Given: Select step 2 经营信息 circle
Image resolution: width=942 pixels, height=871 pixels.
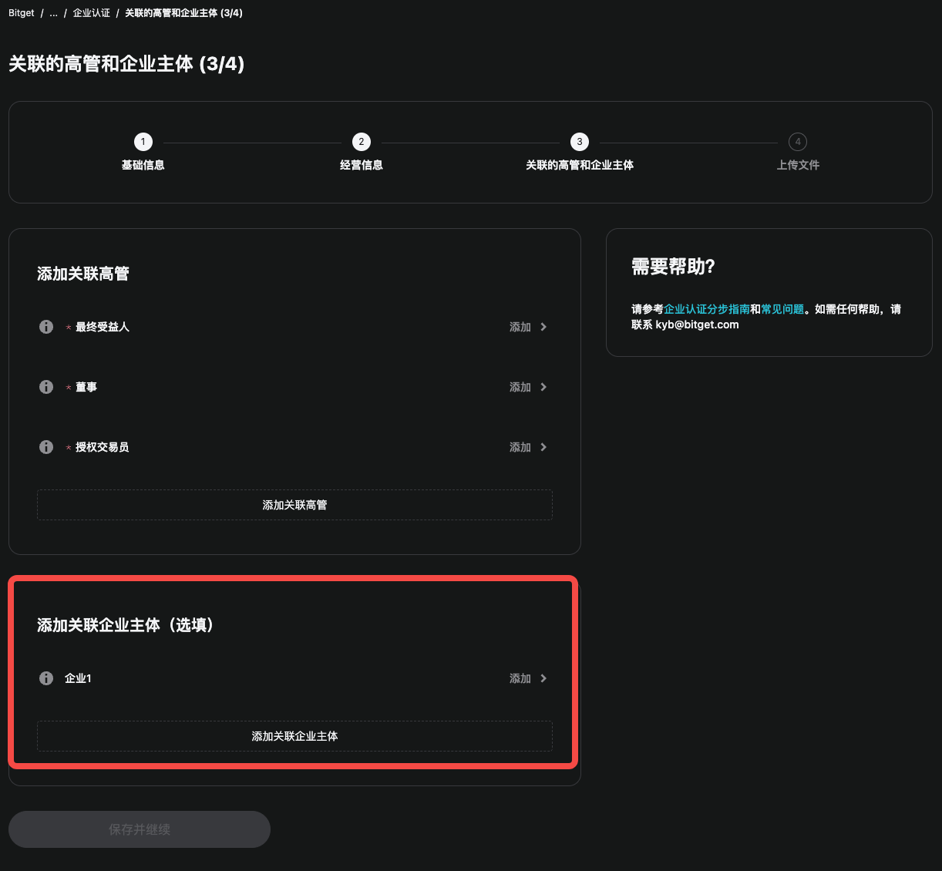Looking at the screenshot, I should (x=361, y=142).
